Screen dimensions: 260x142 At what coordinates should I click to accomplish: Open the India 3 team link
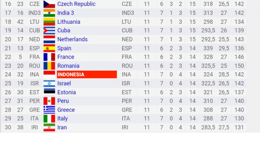point(66,13)
